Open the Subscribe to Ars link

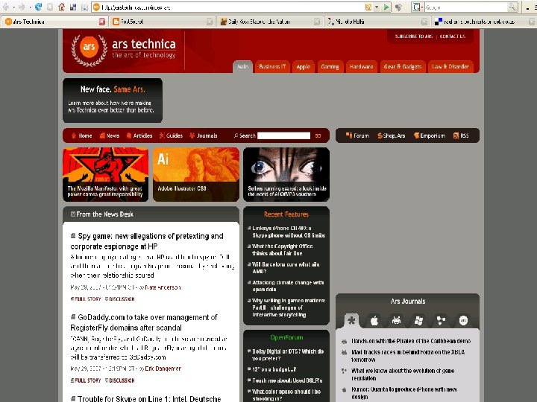pos(414,36)
